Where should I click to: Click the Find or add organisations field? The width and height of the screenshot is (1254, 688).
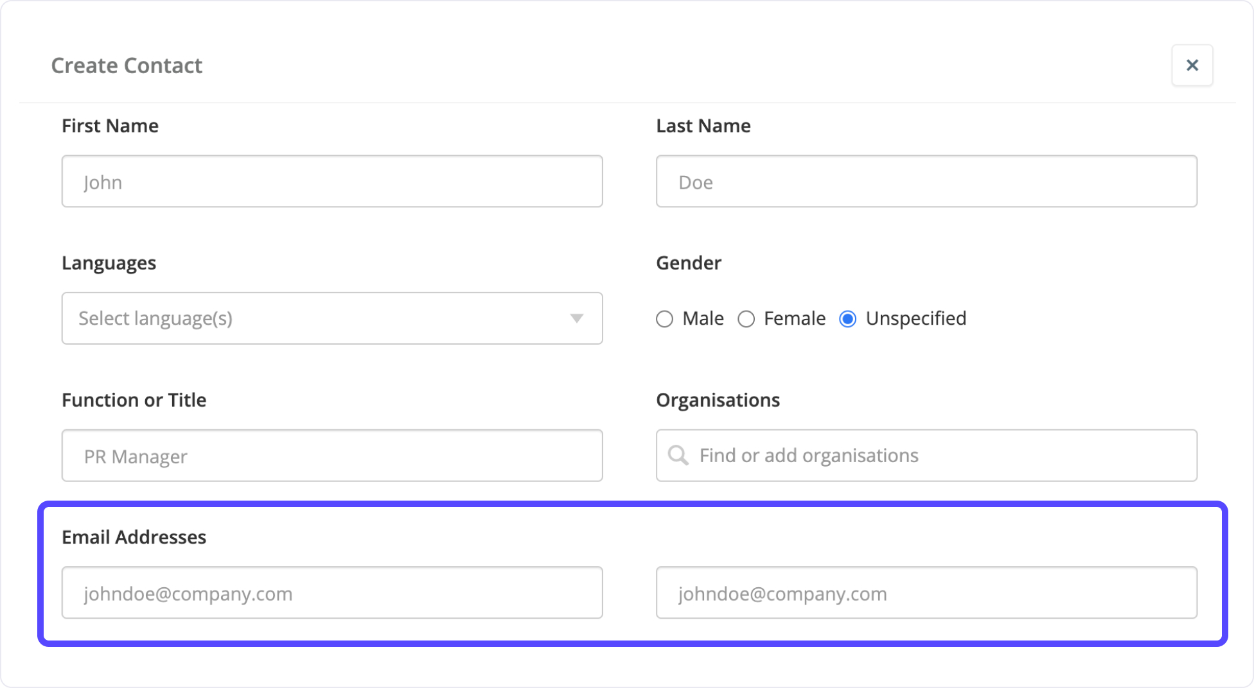926,456
